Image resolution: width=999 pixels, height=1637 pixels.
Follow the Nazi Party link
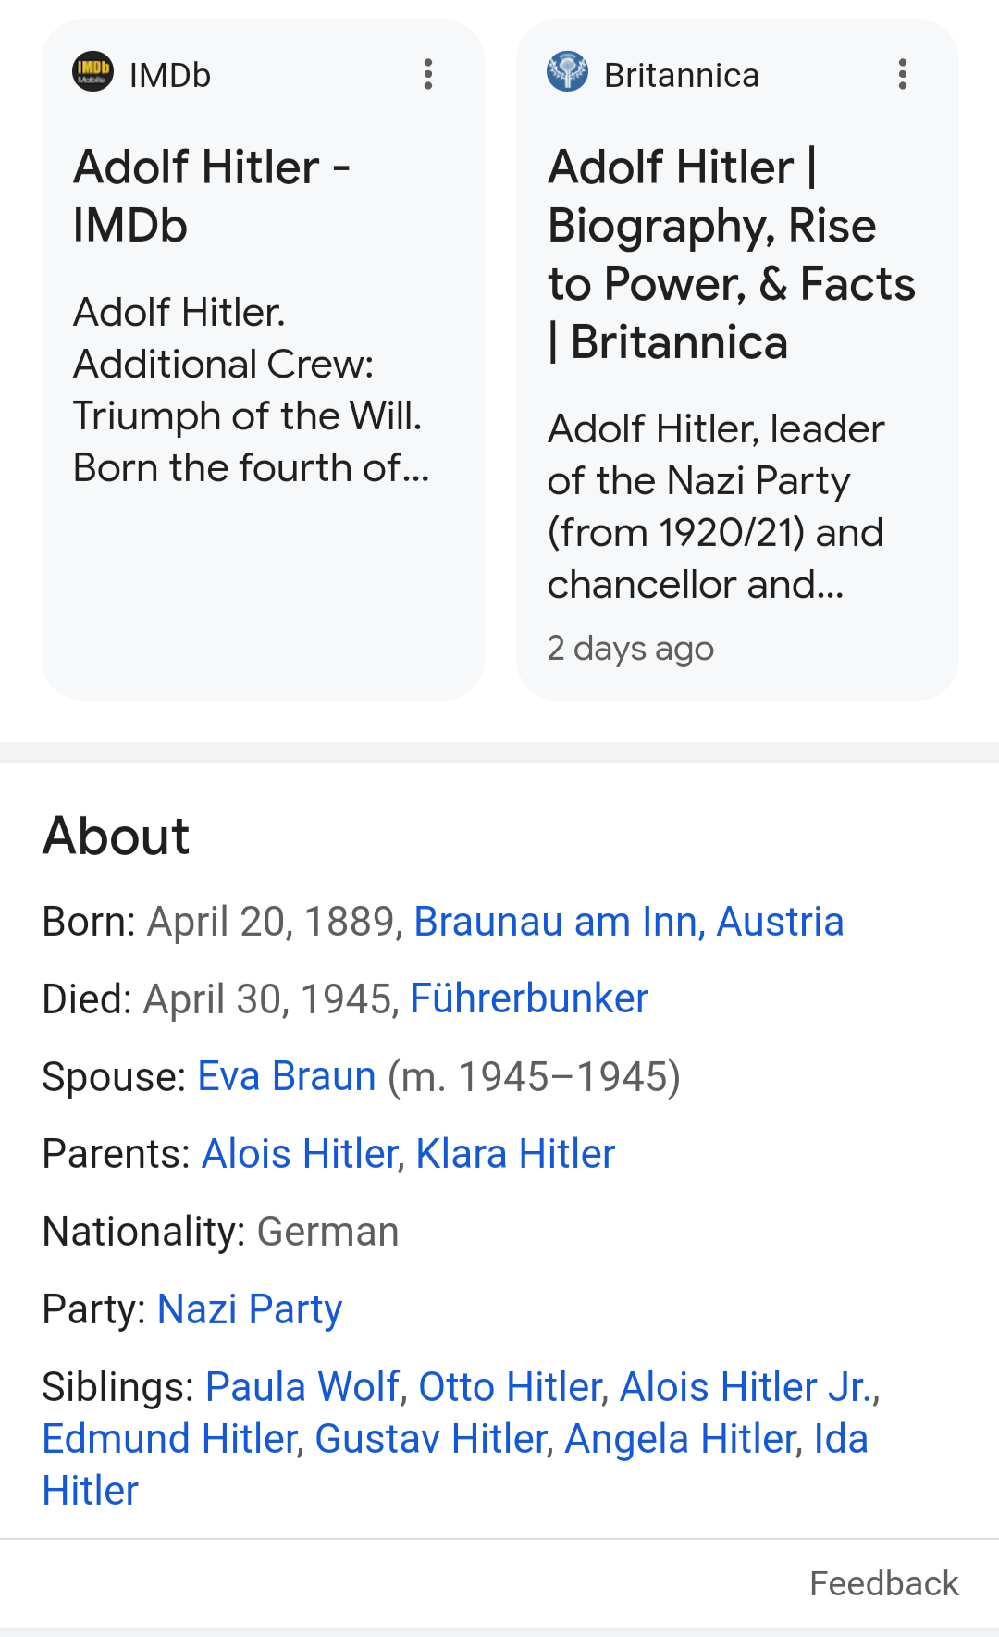[250, 1309]
